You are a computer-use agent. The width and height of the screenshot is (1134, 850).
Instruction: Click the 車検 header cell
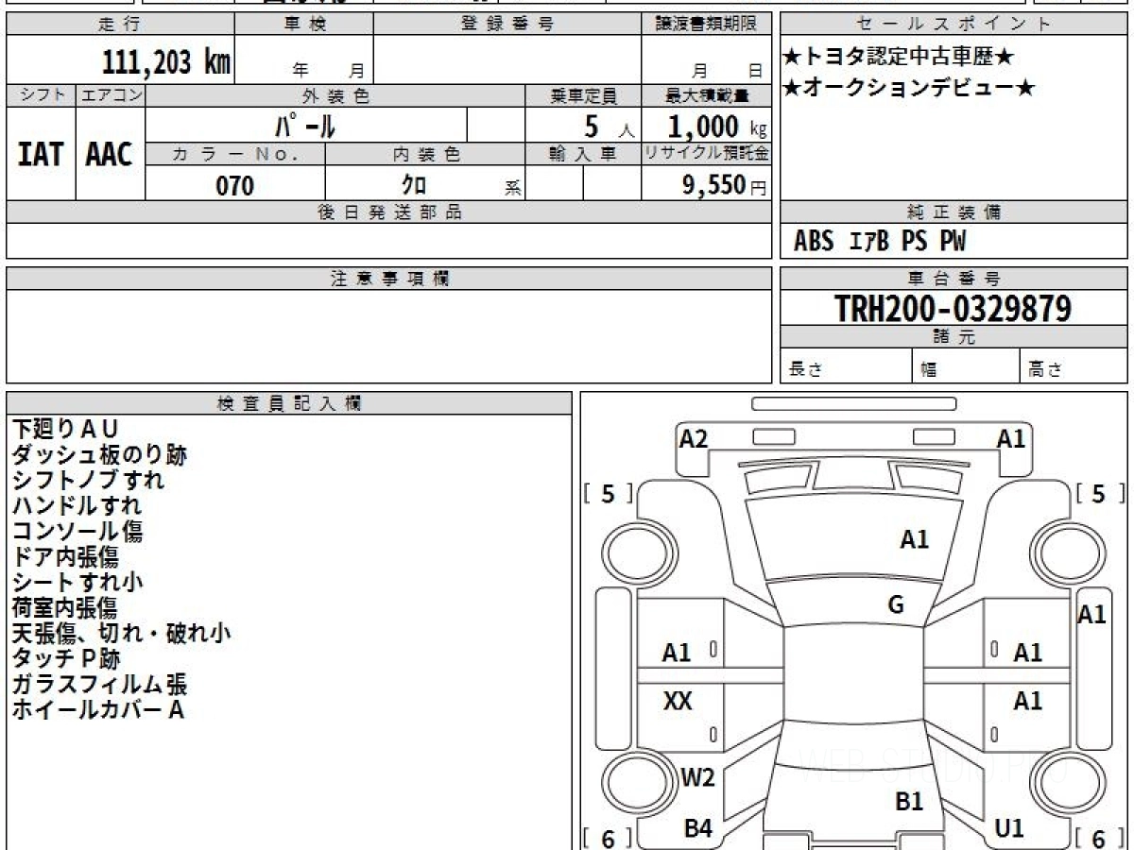click(303, 25)
